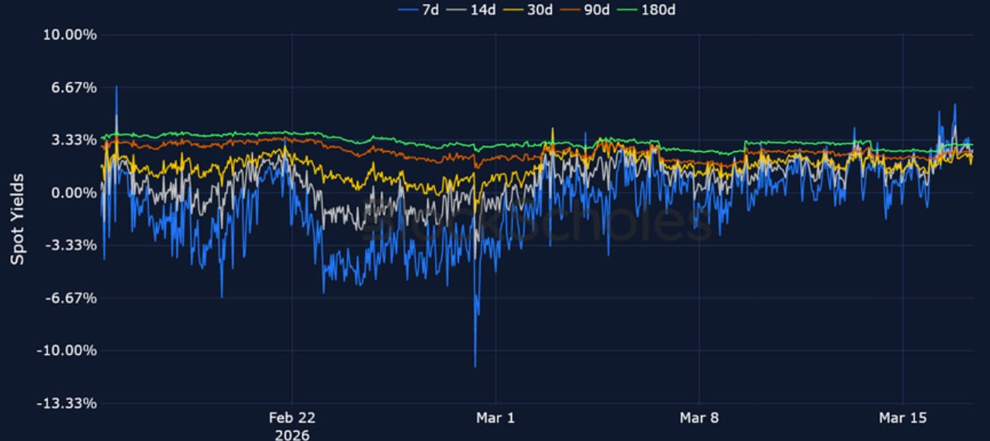Select the Mar 1 x-axis date label
This screenshot has height=441, width=990.
point(495,418)
